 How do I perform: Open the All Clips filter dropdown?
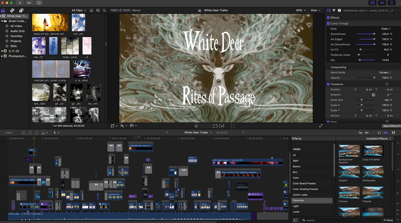click(x=79, y=10)
